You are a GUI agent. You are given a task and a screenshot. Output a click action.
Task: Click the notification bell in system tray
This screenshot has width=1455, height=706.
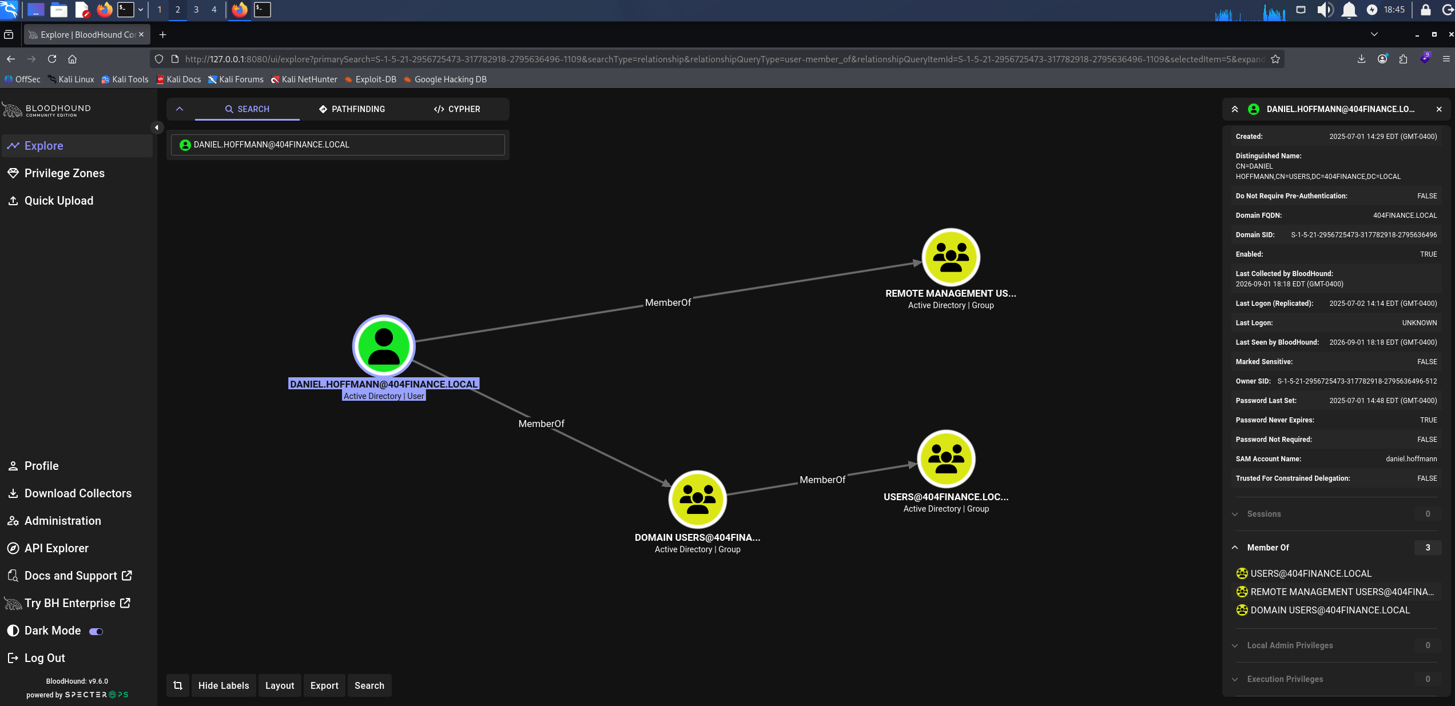tap(1349, 10)
